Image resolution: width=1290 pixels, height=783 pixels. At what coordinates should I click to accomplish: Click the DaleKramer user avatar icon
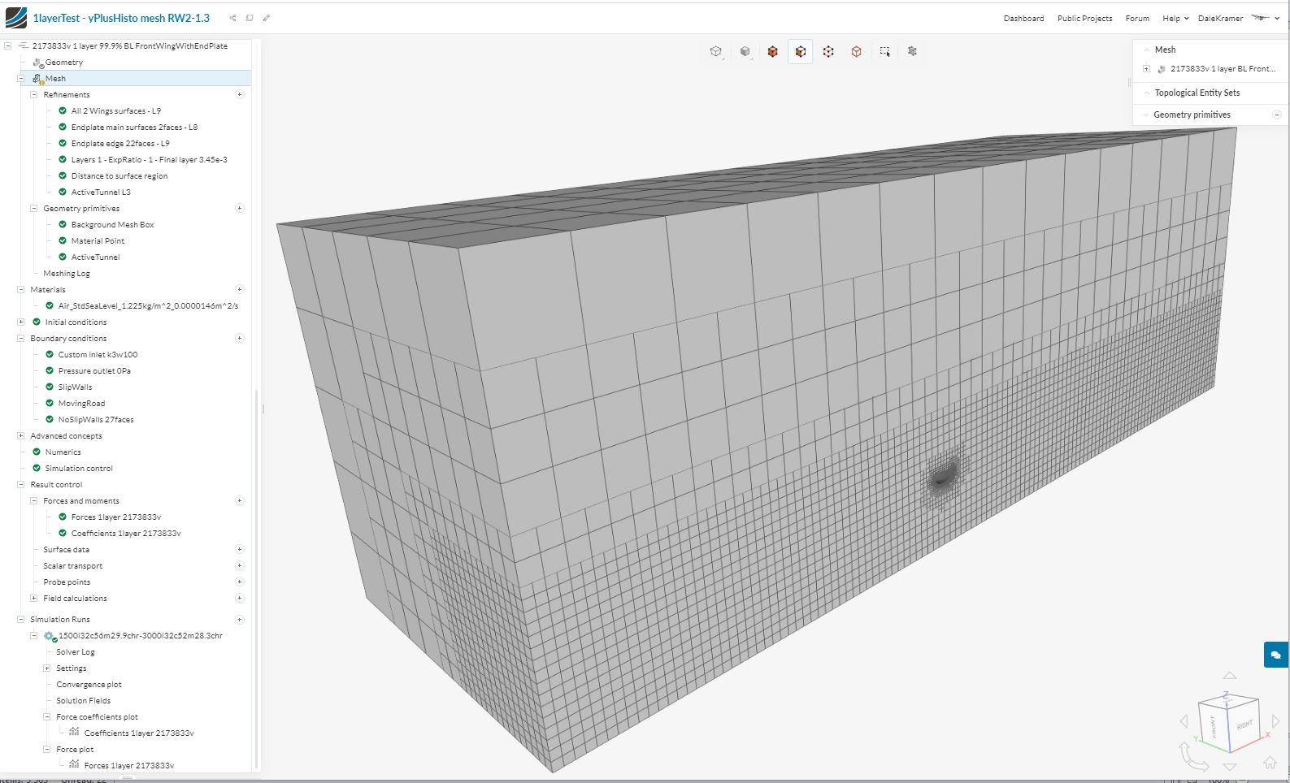pyautogui.click(x=1260, y=18)
